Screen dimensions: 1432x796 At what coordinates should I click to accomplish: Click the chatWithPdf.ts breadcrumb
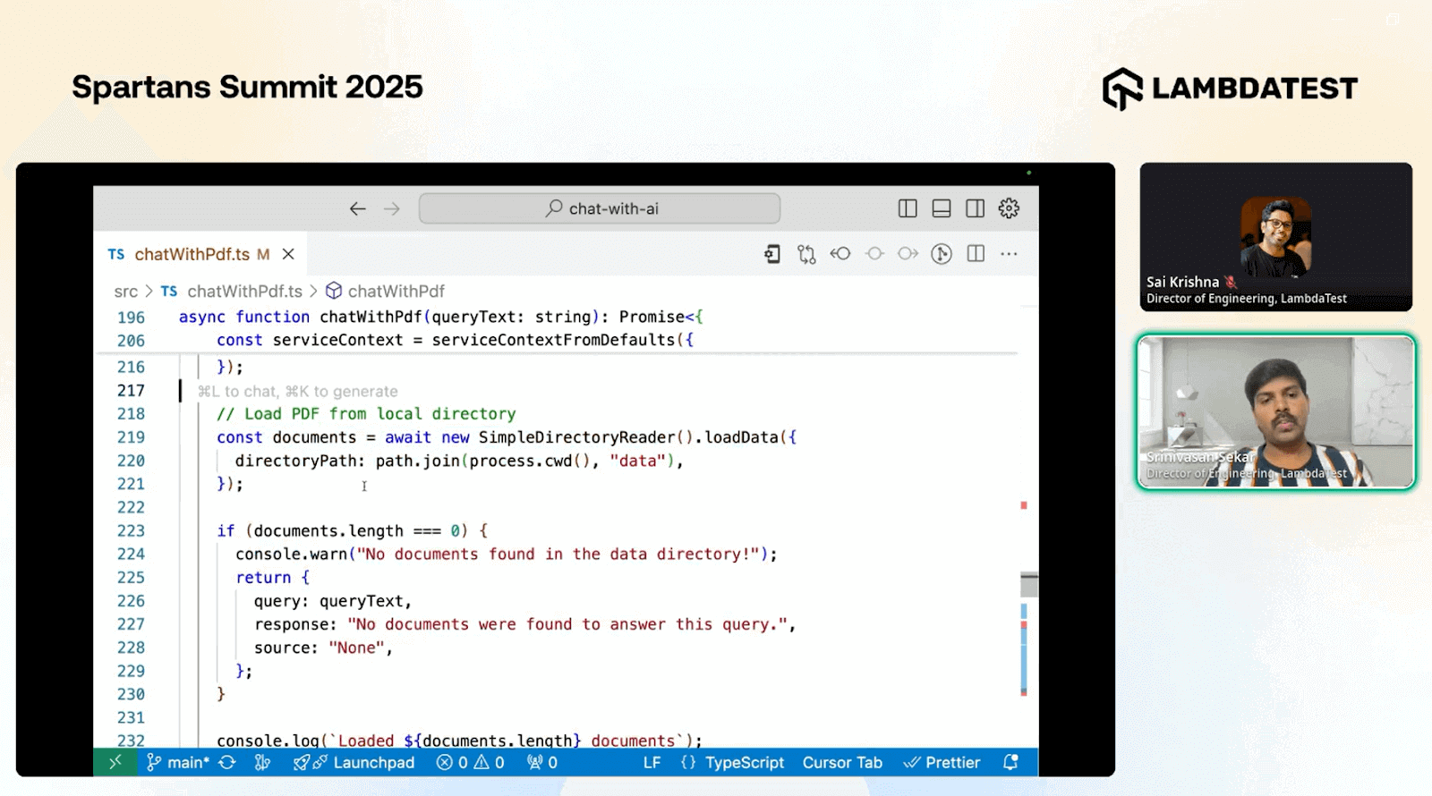click(x=233, y=292)
